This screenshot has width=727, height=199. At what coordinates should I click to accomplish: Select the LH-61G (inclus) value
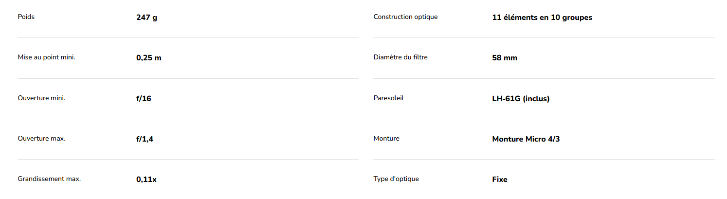[x=521, y=99]
